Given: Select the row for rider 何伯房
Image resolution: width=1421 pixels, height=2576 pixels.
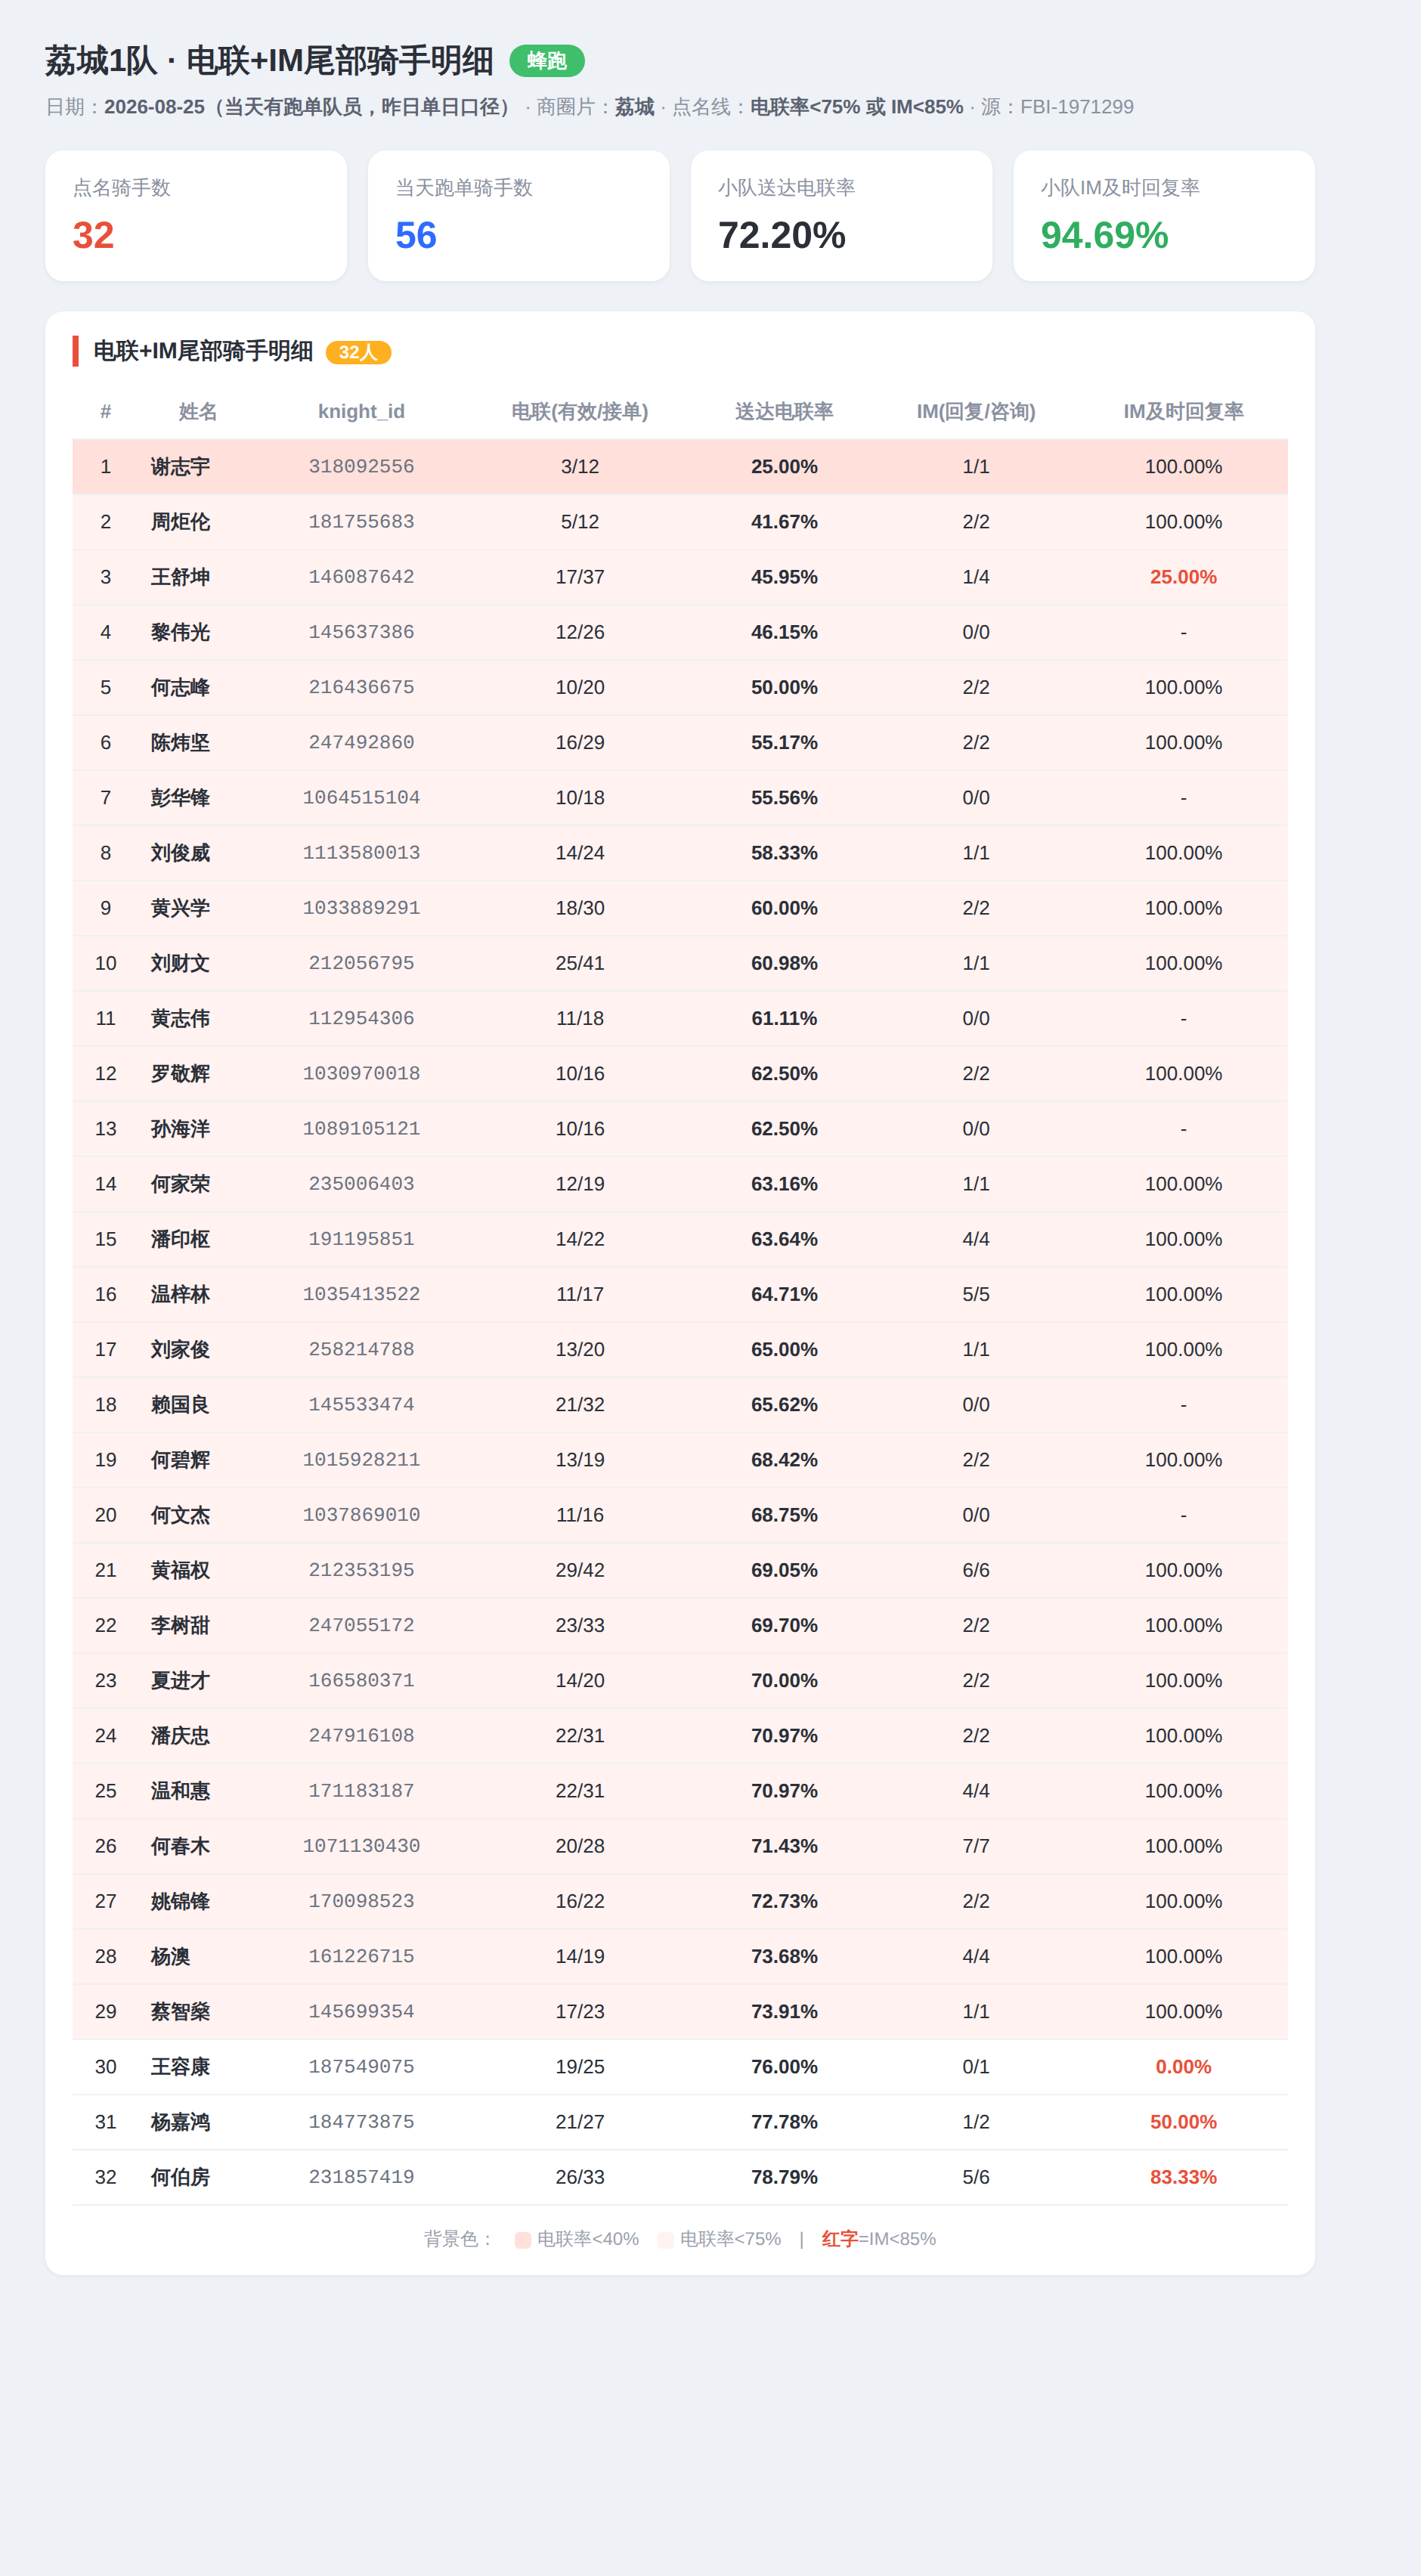Looking at the screenshot, I should pos(680,2177).
